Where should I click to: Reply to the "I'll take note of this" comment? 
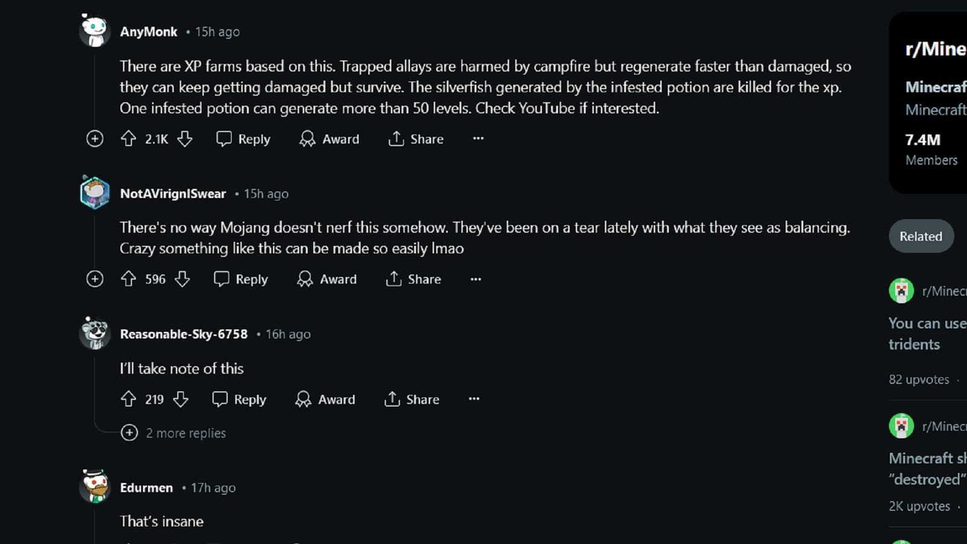point(239,399)
